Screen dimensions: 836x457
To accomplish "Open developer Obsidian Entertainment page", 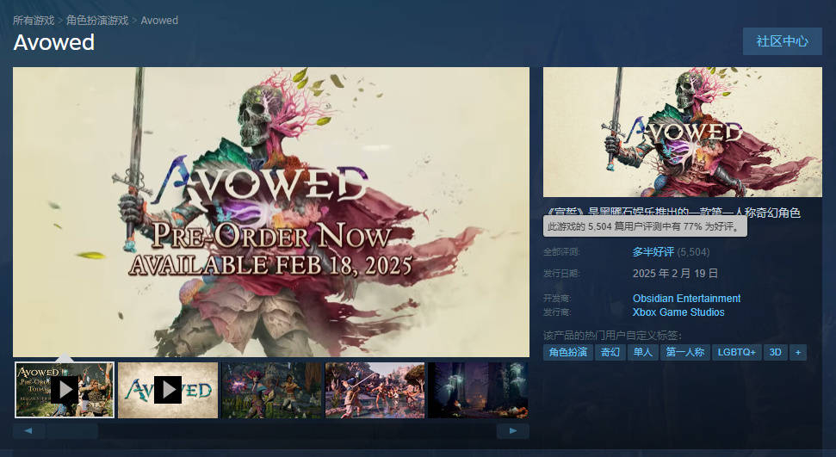I will tap(686, 298).
